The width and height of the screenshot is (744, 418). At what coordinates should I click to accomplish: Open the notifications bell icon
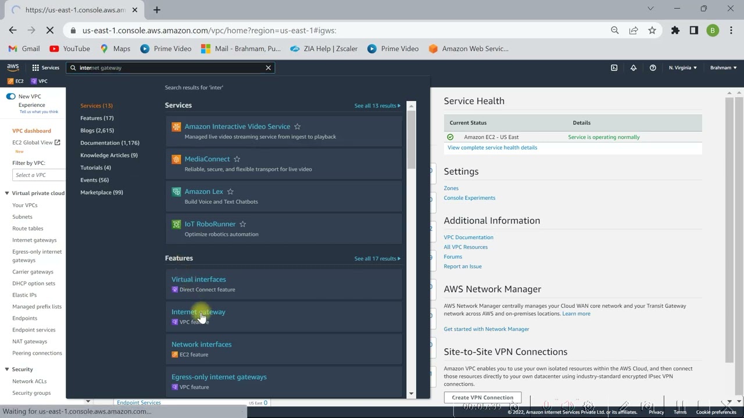click(634, 68)
